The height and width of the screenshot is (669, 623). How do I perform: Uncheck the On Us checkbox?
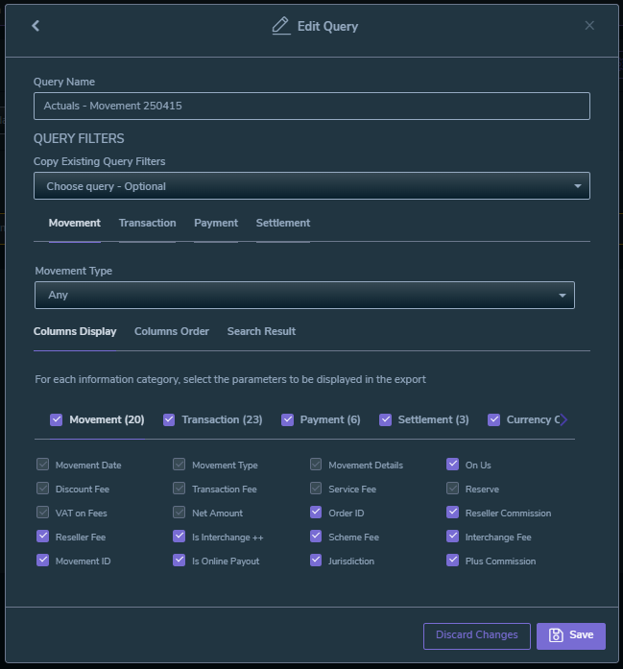pos(453,465)
